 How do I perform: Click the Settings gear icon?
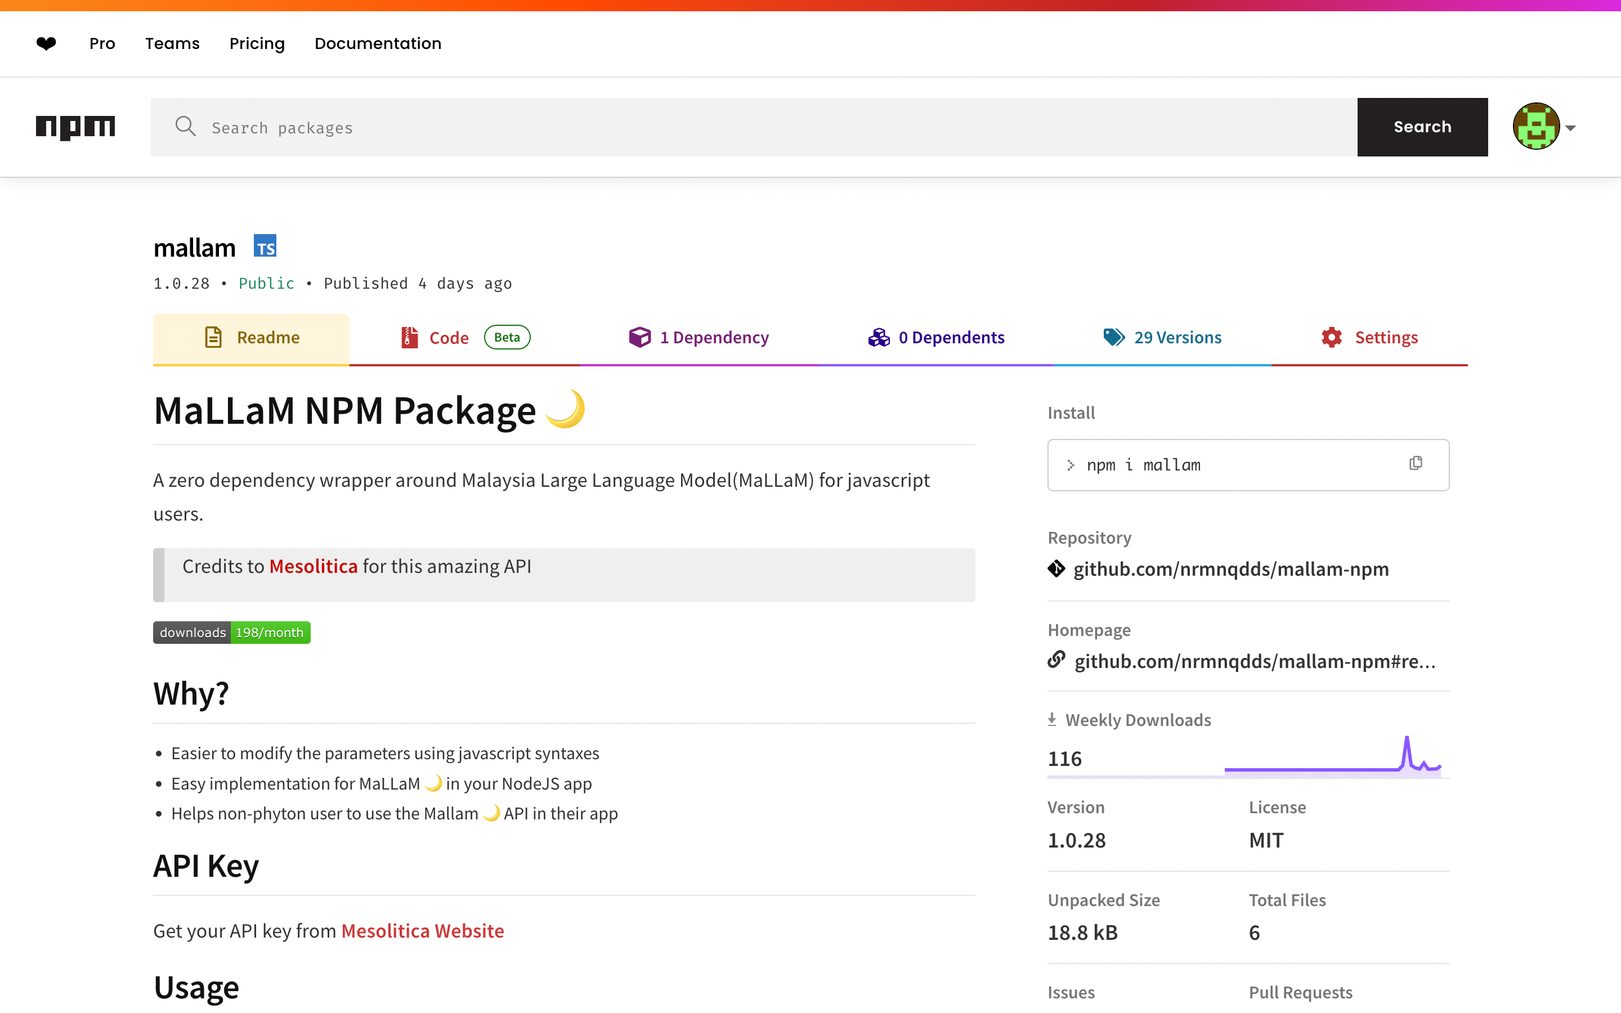[1332, 337]
